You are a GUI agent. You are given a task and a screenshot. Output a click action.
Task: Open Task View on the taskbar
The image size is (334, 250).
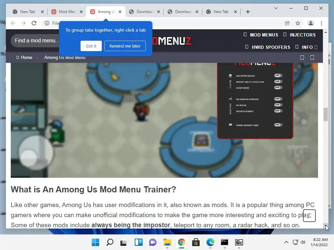coord(124,242)
